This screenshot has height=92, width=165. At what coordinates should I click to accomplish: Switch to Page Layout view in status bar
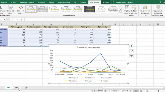coord(141,91)
